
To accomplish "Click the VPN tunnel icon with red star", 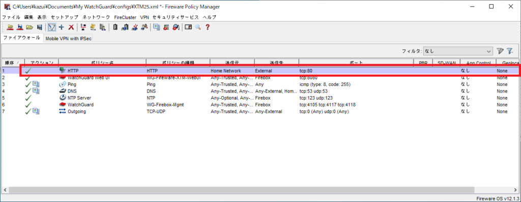I will [x=134, y=27].
